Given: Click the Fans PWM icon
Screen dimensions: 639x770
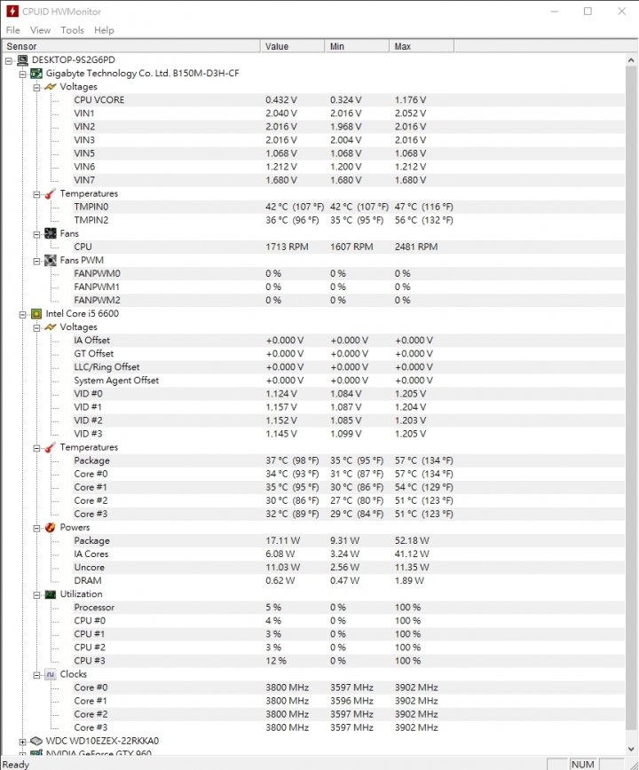Looking at the screenshot, I should pos(50,260).
